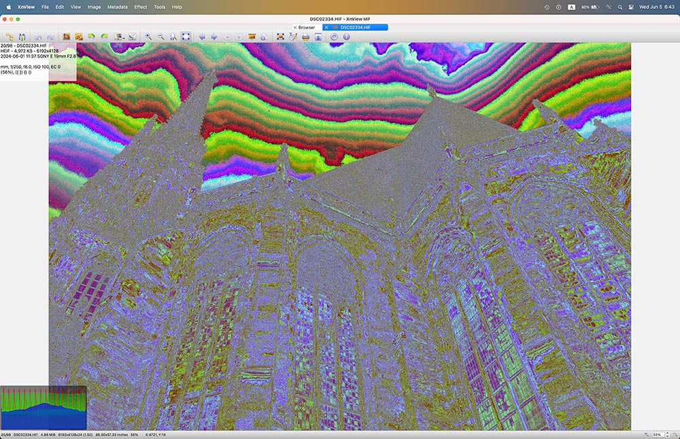
Task: Open the Help menu
Action: pyautogui.click(x=177, y=7)
